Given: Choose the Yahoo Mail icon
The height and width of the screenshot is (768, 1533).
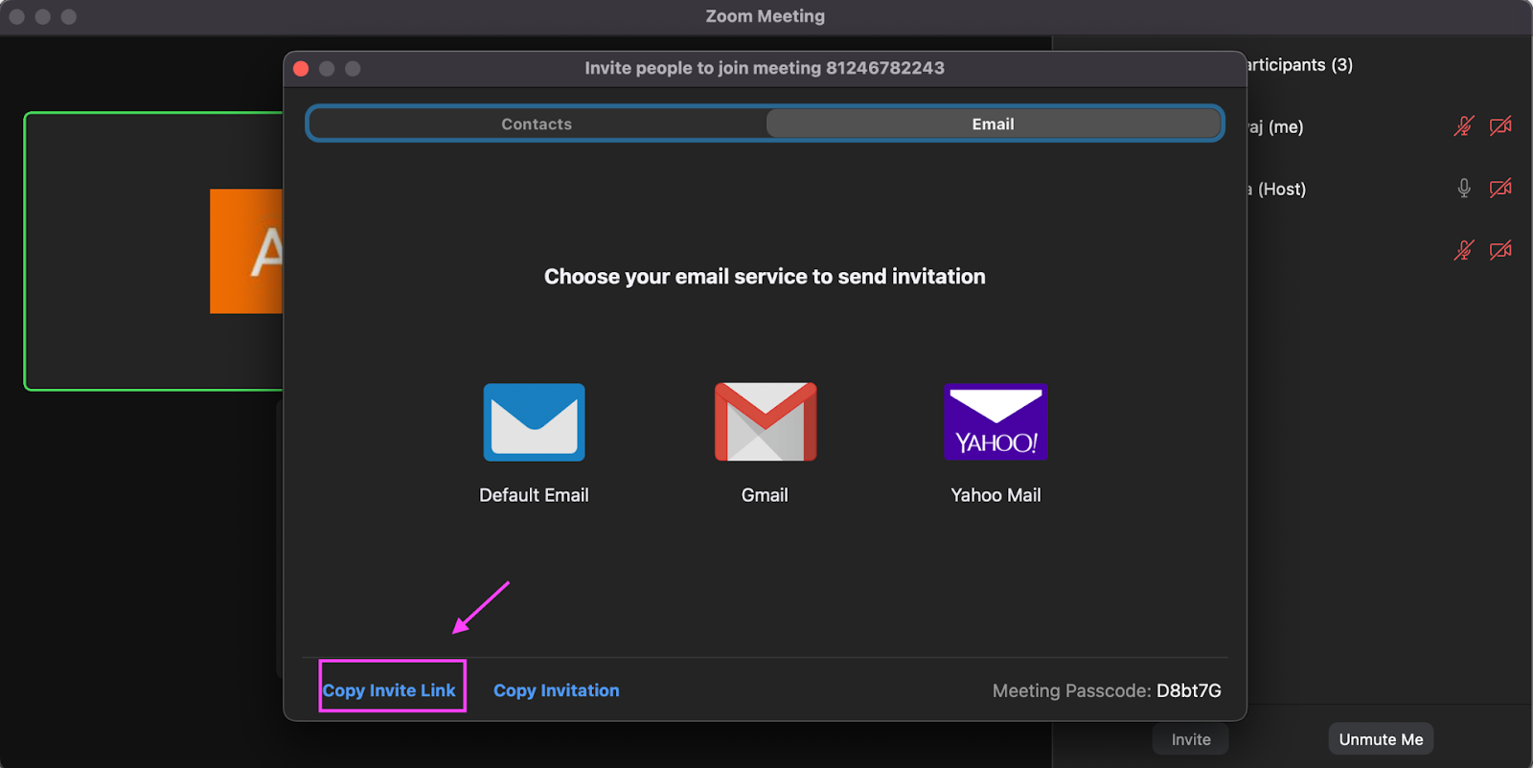Looking at the screenshot, I should [x=996, y=422].
